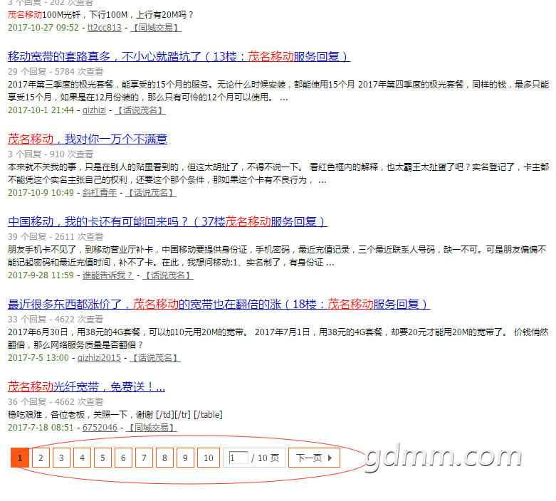The image size is (556, 501).
Task: Open the 话说茂名 forum link beside 谁能告诉我？
Action: point(168,275)
